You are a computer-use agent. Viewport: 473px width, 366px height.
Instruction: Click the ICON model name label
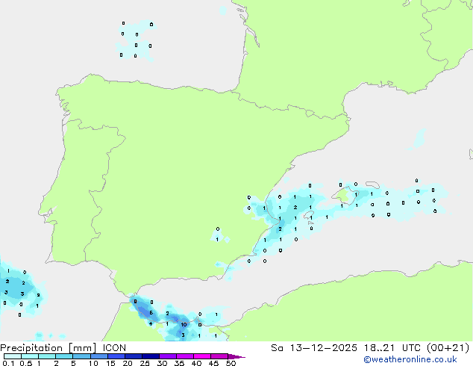tap(114, 347)
